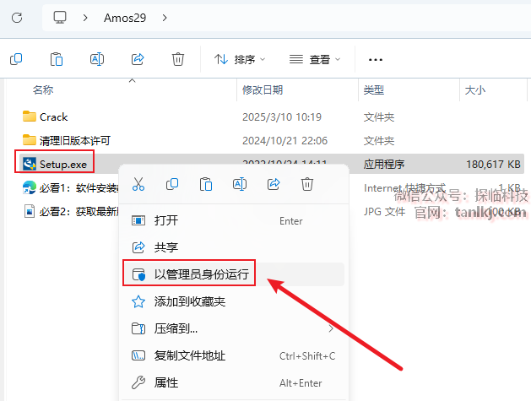Click the JPG 文件 type cell
531x401 pixels.
click(384, 212)
